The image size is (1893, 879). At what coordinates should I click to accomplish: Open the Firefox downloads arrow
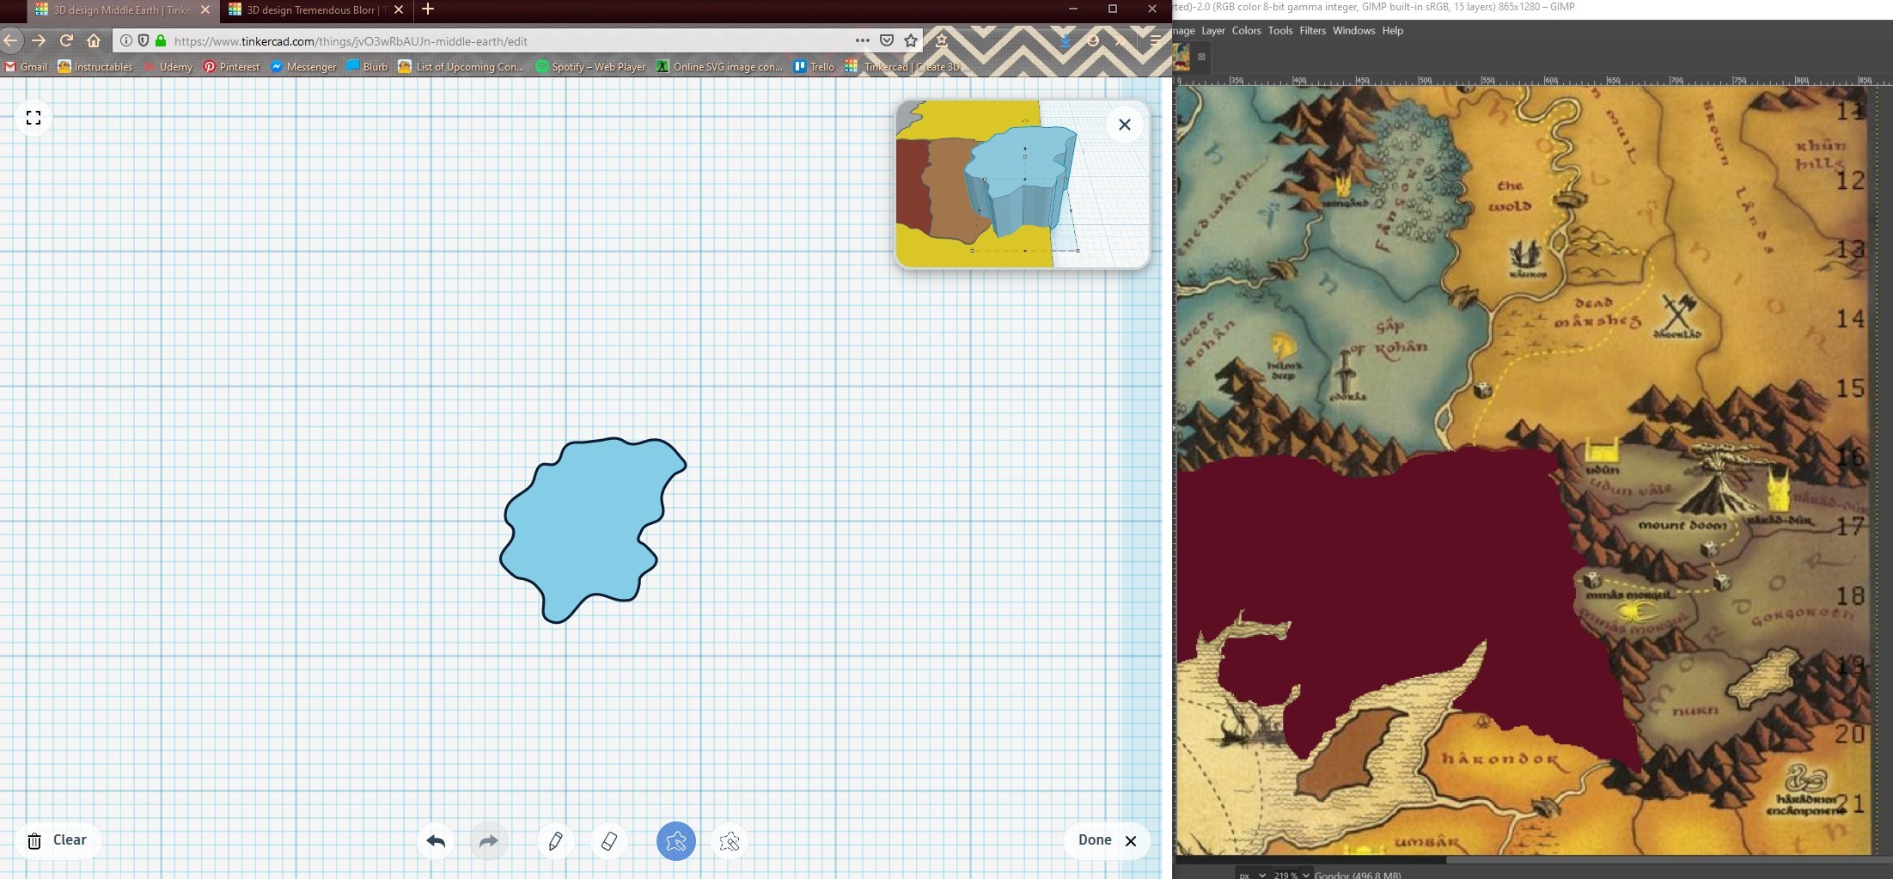1066,40
